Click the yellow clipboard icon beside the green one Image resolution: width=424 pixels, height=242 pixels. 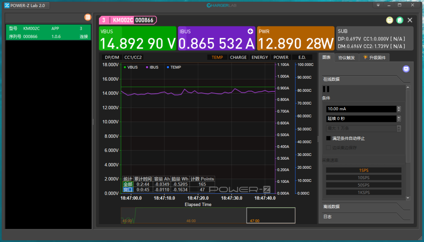coord(389,20)
